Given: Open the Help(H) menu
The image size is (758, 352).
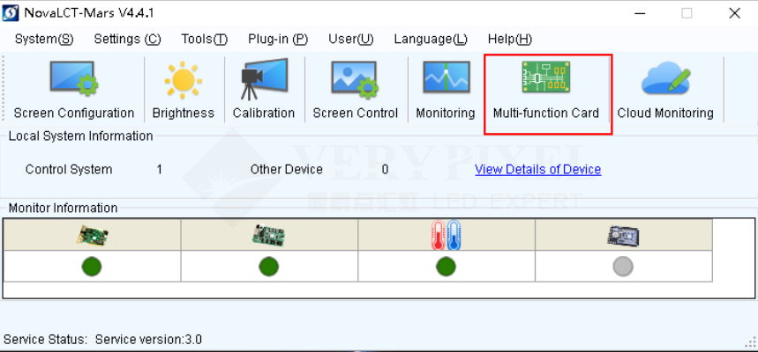Looking at the screenshot, I should click(x=509, y=39).
